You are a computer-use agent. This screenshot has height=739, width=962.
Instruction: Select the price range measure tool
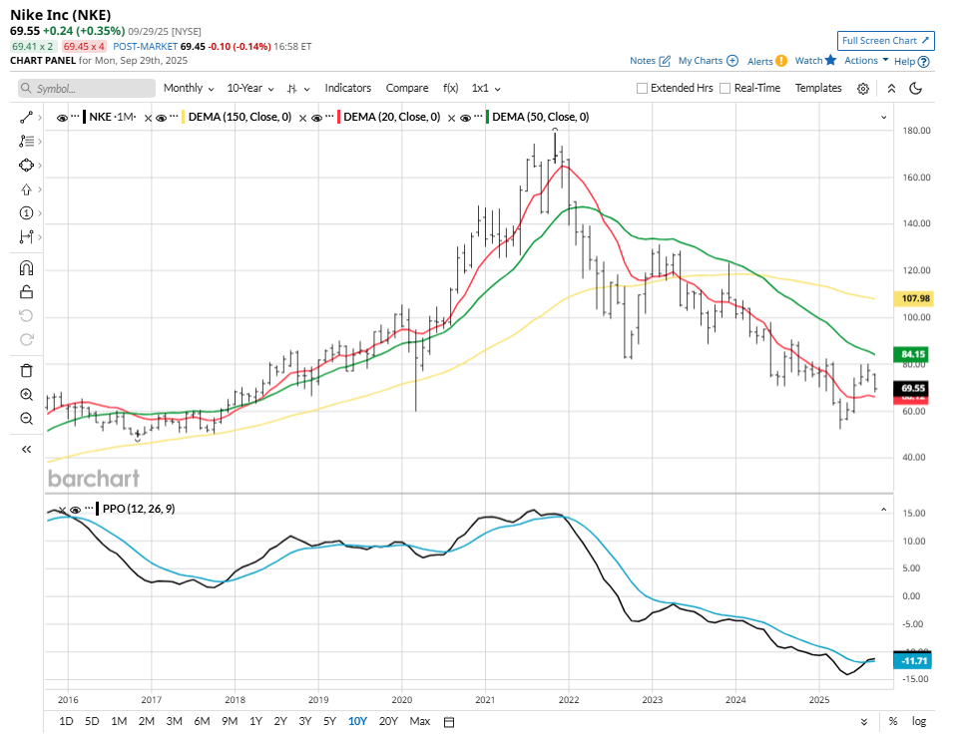click(26, 236)
